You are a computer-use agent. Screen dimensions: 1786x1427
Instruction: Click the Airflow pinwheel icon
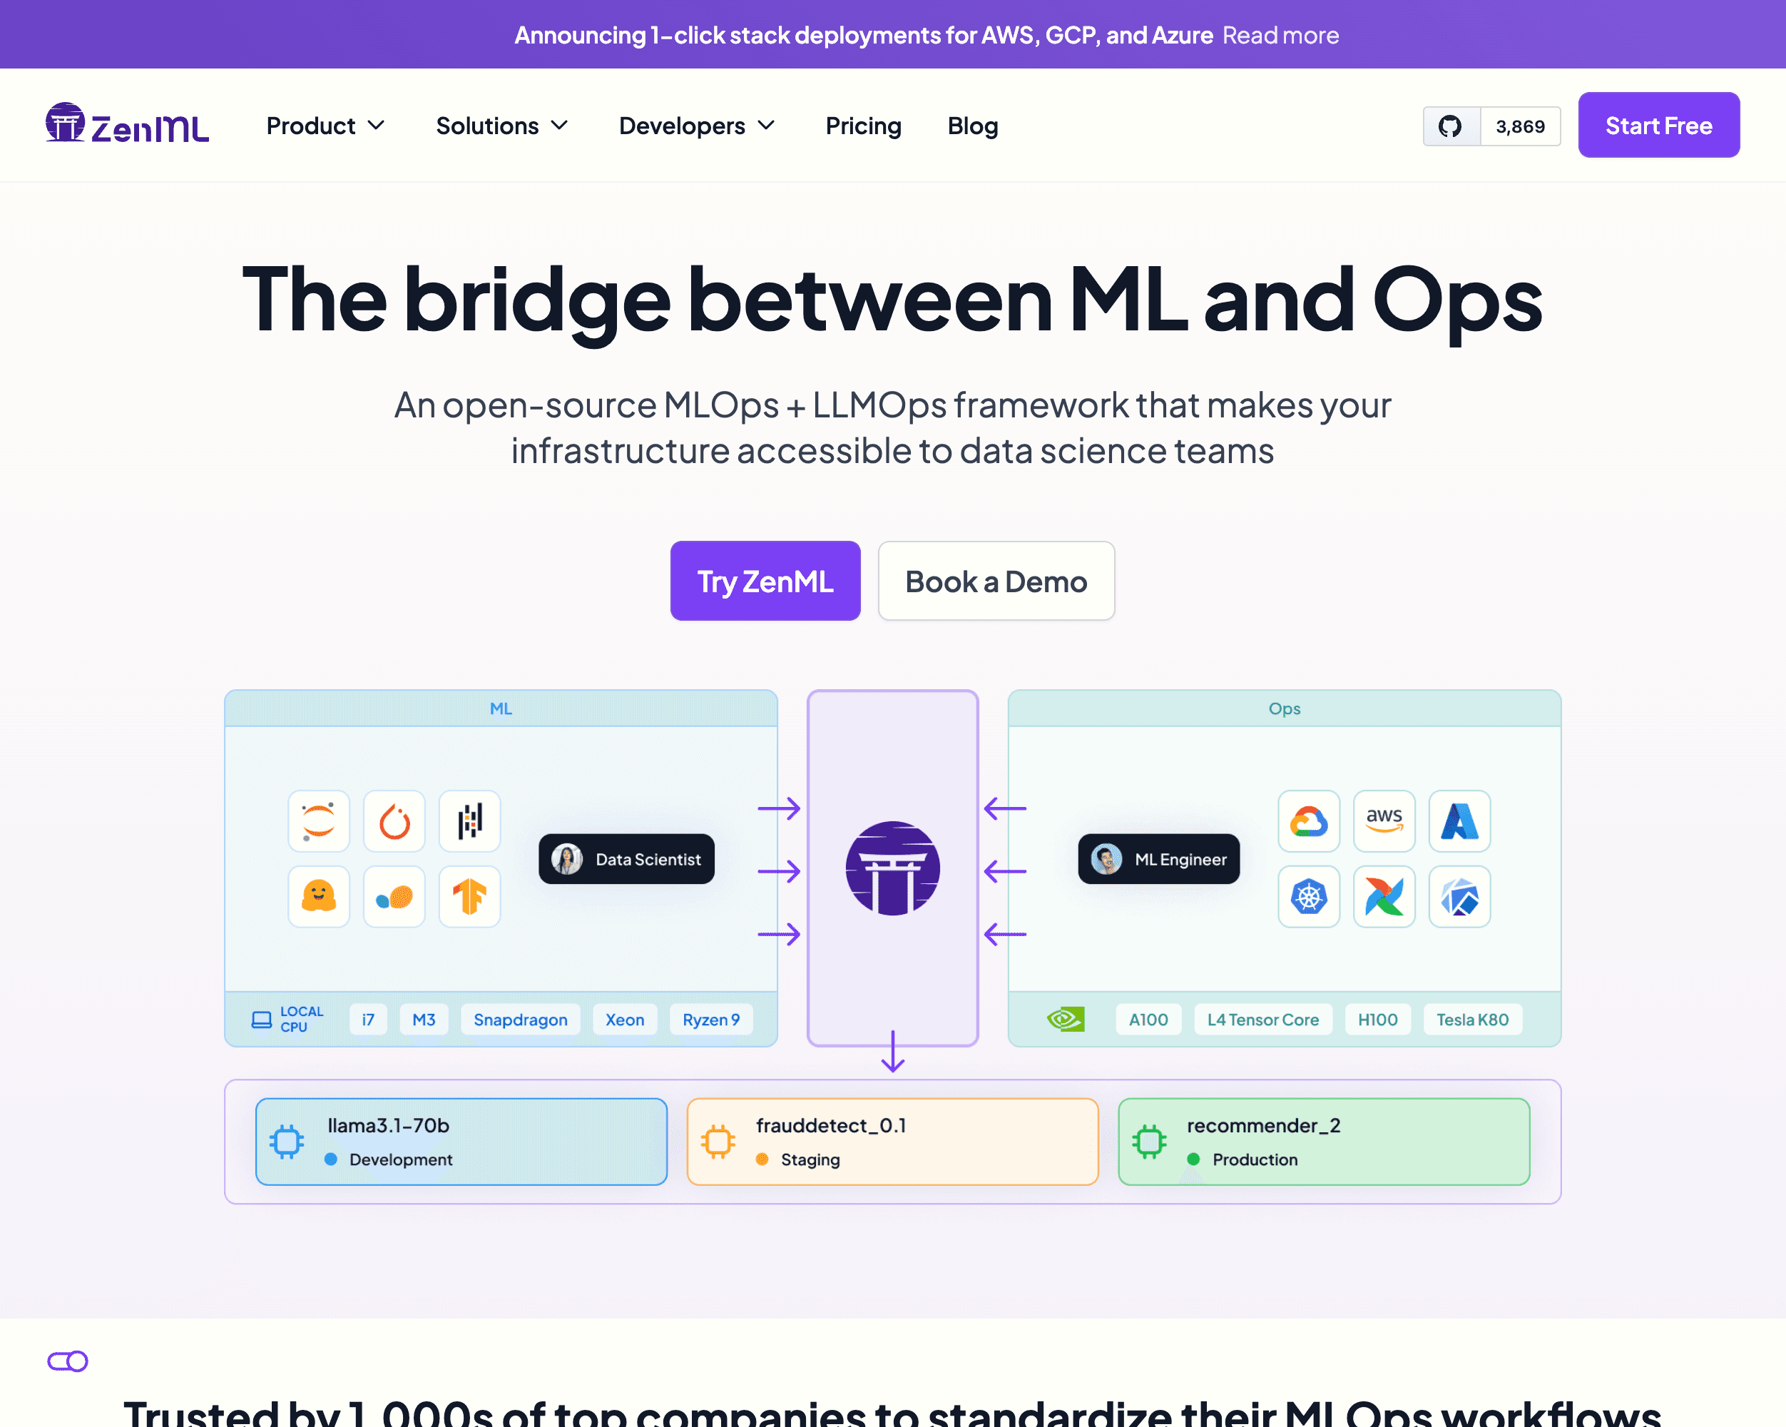(1384, 897)
